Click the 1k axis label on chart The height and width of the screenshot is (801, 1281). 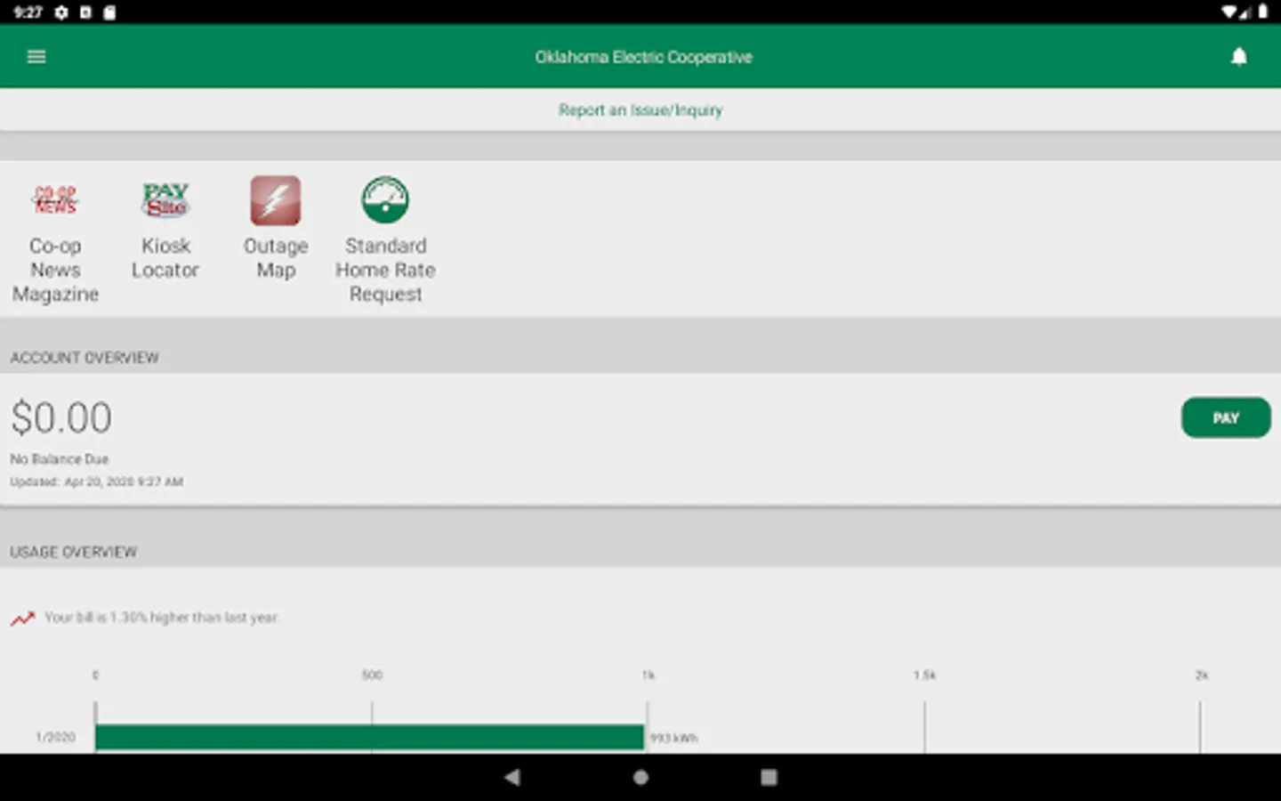click(649, 676)
